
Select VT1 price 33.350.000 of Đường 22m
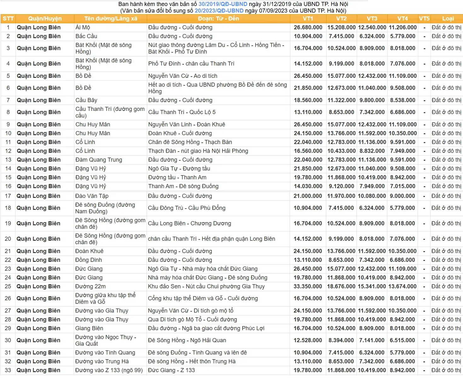click(x=308, y=286)
